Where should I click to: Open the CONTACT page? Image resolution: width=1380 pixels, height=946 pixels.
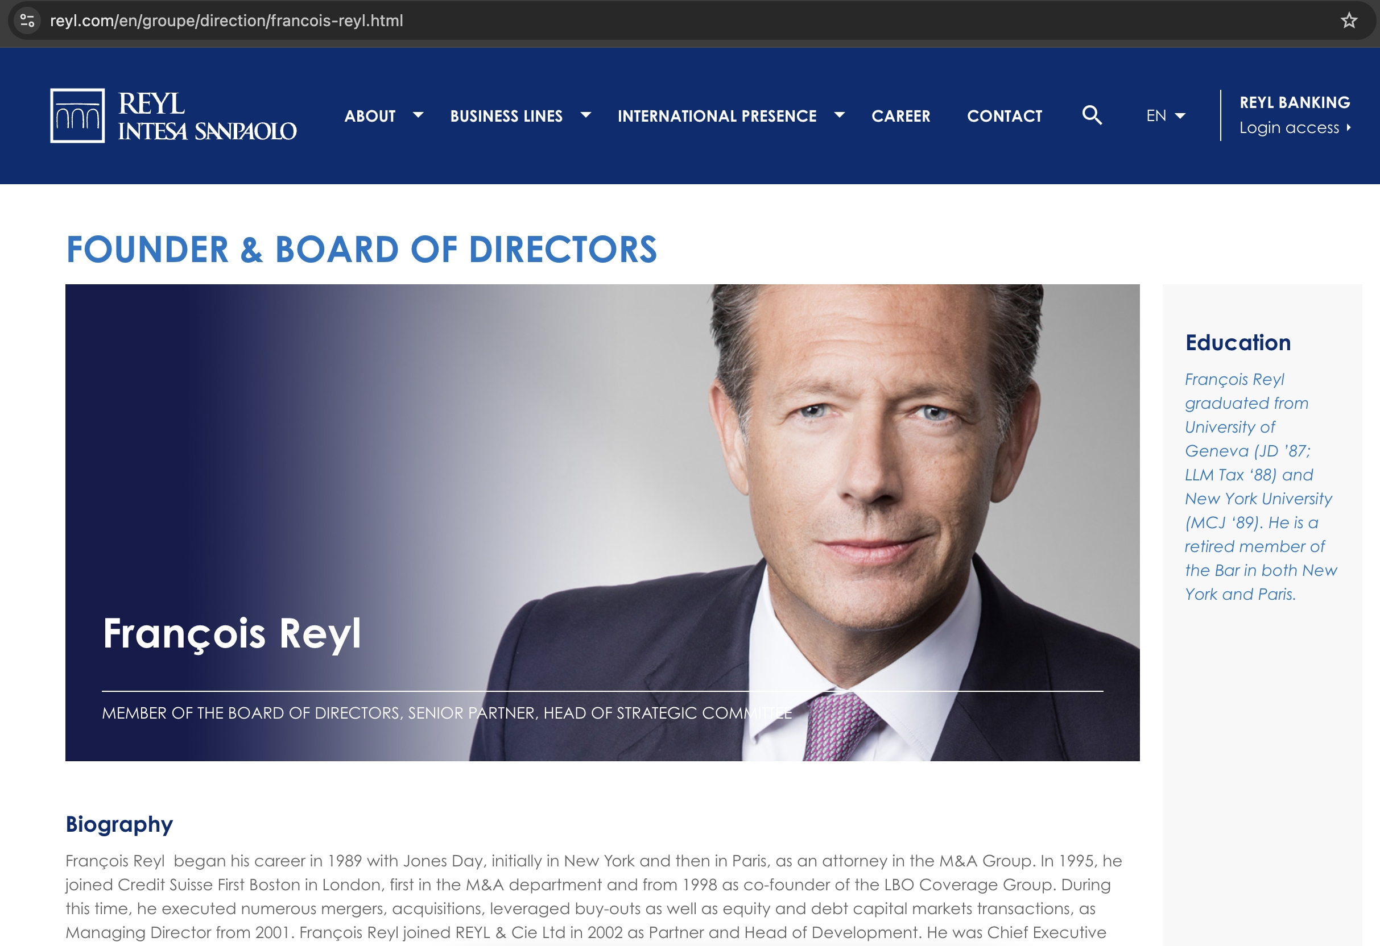[1004, 117]
